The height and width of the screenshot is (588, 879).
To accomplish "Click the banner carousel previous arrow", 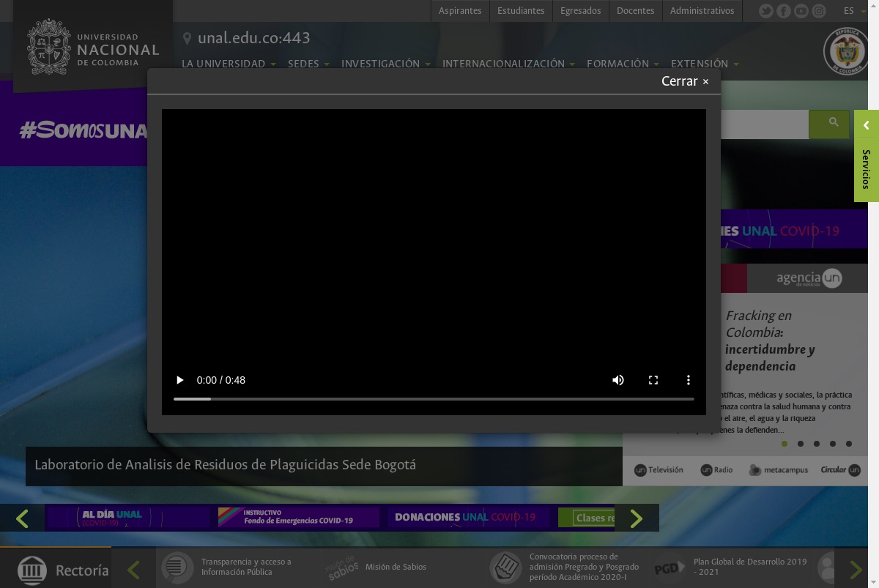I will (22, 518).
